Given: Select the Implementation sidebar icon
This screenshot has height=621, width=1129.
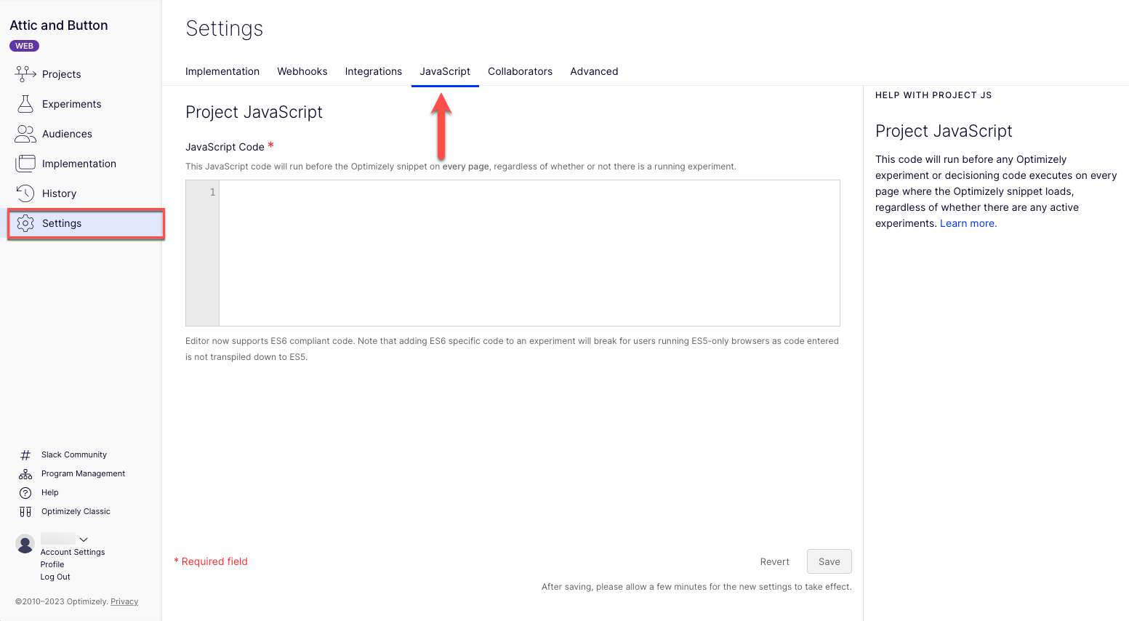Looking at the screenshot, I should pos(24,163).
